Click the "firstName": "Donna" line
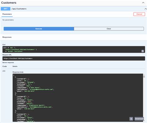 (25, 118)
